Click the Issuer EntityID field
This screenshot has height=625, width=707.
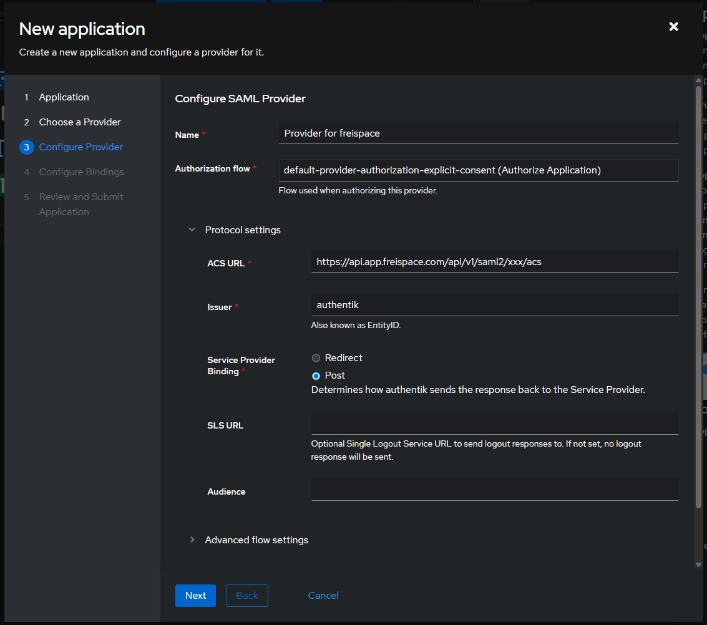(x=495, y=304)
